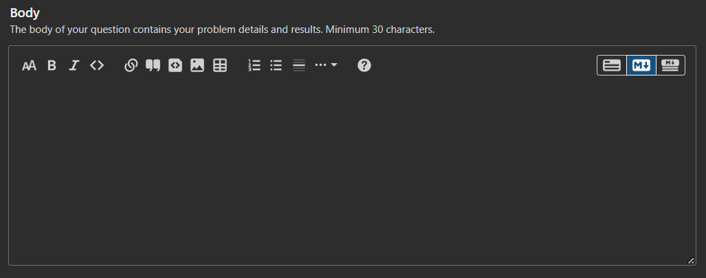Image resolution: width=706 pixels, height=278 pixels.
Task: Insert a horizontal rule
Action: pyautogui.click(x=299, y=66)
